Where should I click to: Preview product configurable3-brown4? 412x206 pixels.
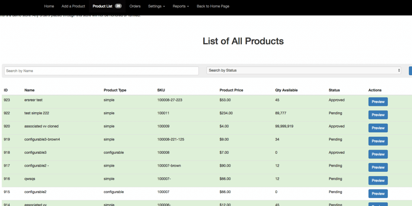point(378,141)
